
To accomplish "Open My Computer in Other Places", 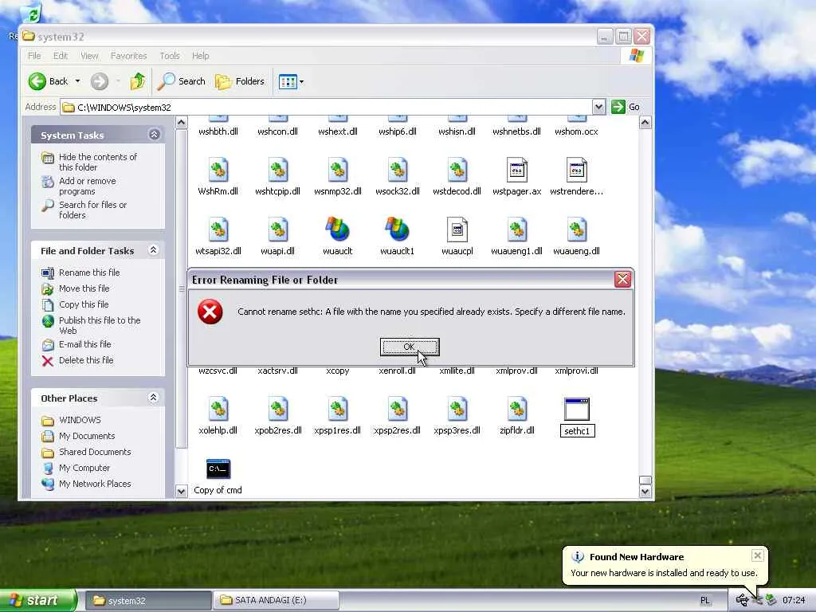I will click(x=84, y=468).
